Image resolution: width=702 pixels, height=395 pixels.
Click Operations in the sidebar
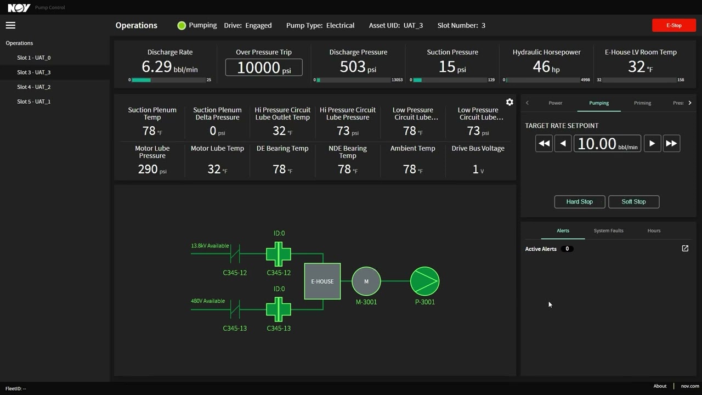coord(19,43)
